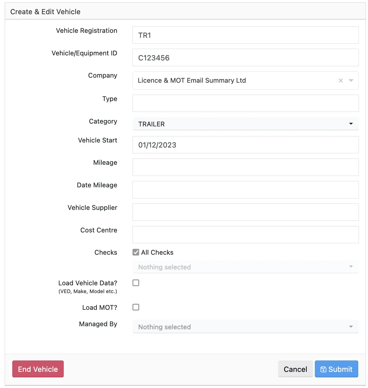The height and width of the screenshot is (388, 368).
Task: Uncheck the All Checks checkbox
Action: 136,252
